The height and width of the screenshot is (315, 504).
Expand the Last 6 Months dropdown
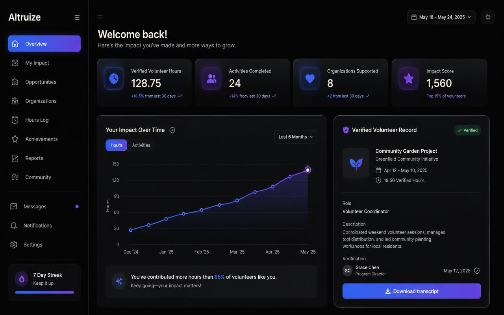(x=296, y=137)
